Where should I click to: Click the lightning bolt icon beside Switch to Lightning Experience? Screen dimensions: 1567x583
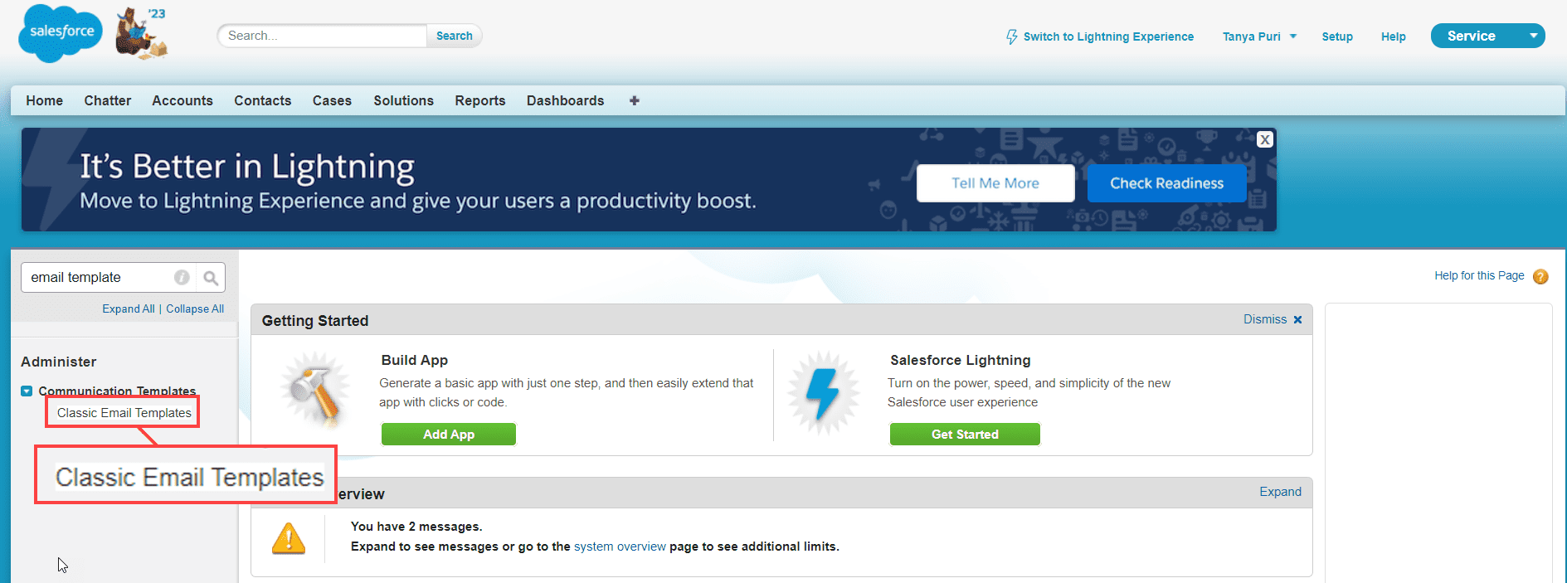pos(1011,36)
